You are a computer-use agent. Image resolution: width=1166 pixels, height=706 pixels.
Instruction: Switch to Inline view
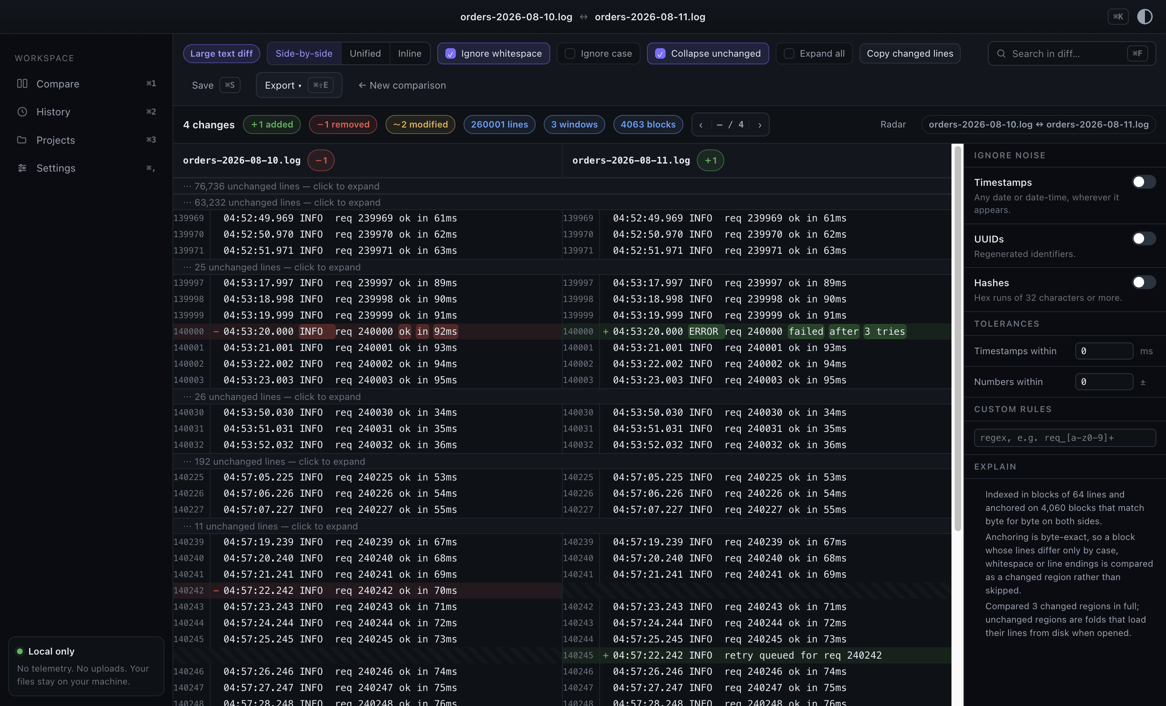409,53
